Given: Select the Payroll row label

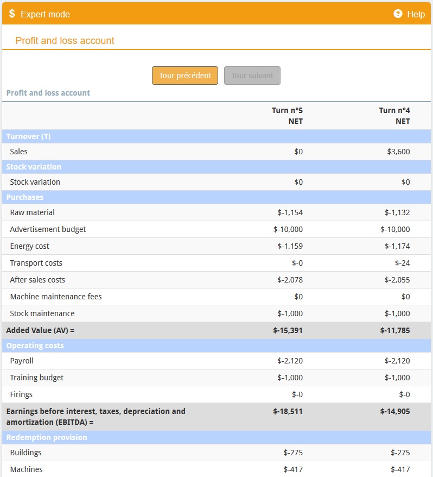Looking at the screenshot, I should click(22, 361).
